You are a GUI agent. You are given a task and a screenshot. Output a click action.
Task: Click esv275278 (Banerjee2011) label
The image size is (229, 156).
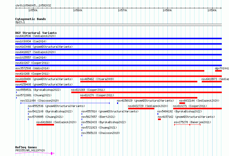[192, 122]
